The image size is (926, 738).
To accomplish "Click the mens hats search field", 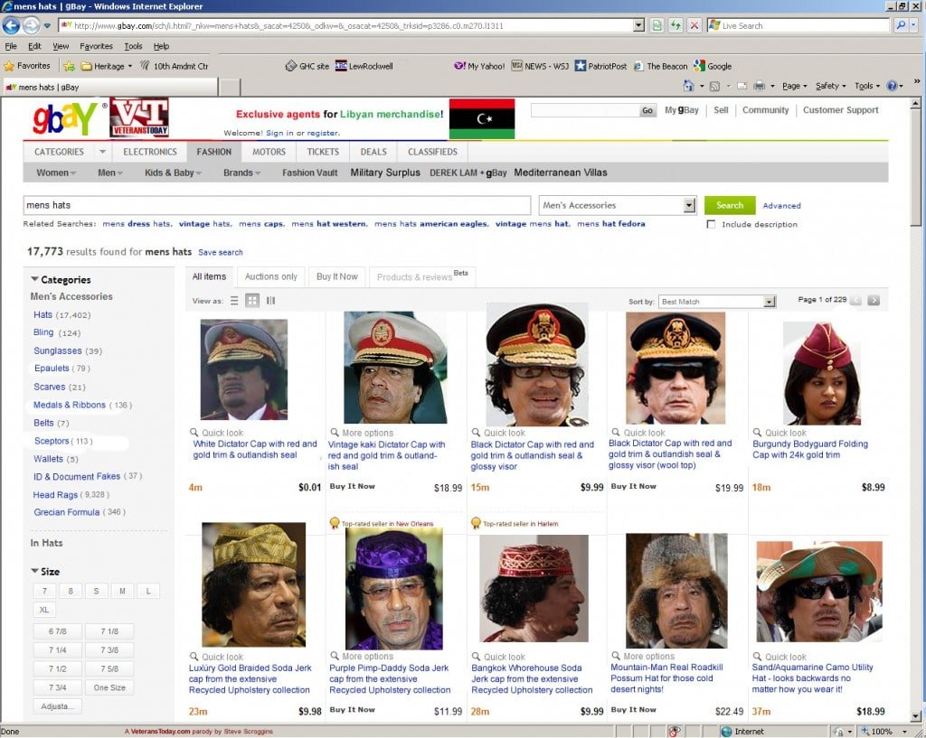I will click(x=277, y=205).
